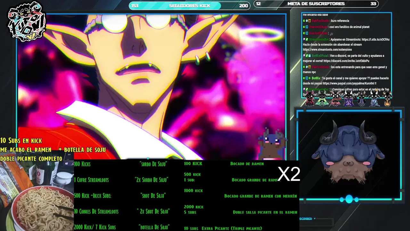Click the Twitch badge beside StreamlootsBot 'Apóyame'
410x231 pixels.
point(304,39)
